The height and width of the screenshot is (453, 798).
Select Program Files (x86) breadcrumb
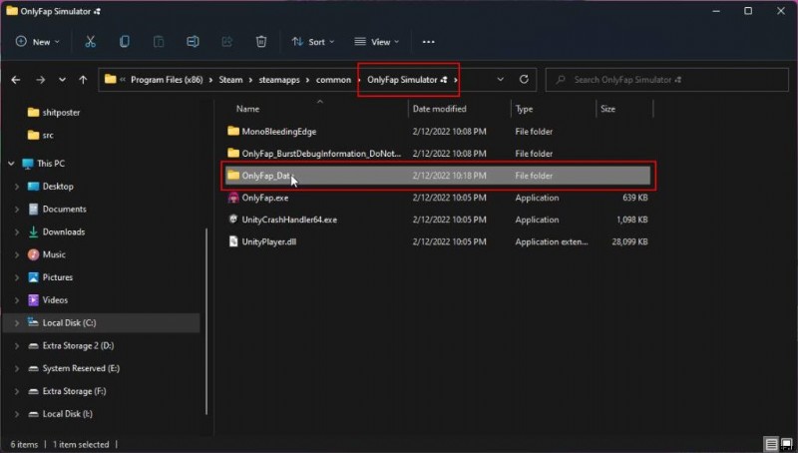[x=167, y=80]
